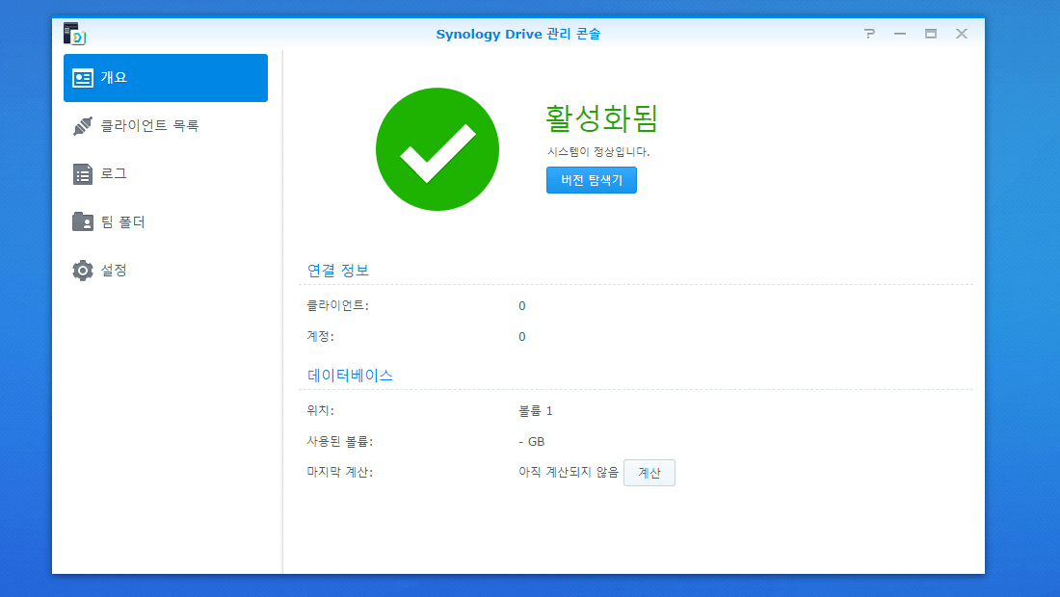This screenshot has width=1060, height=597.
Task: Click the 마지막 계산: label
Action: pyautogui.click(x=340, y=472)
